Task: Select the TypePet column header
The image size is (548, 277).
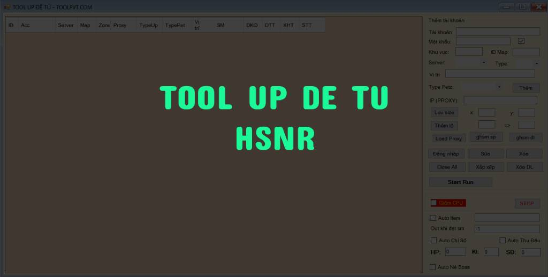Action: coord(176,25)
